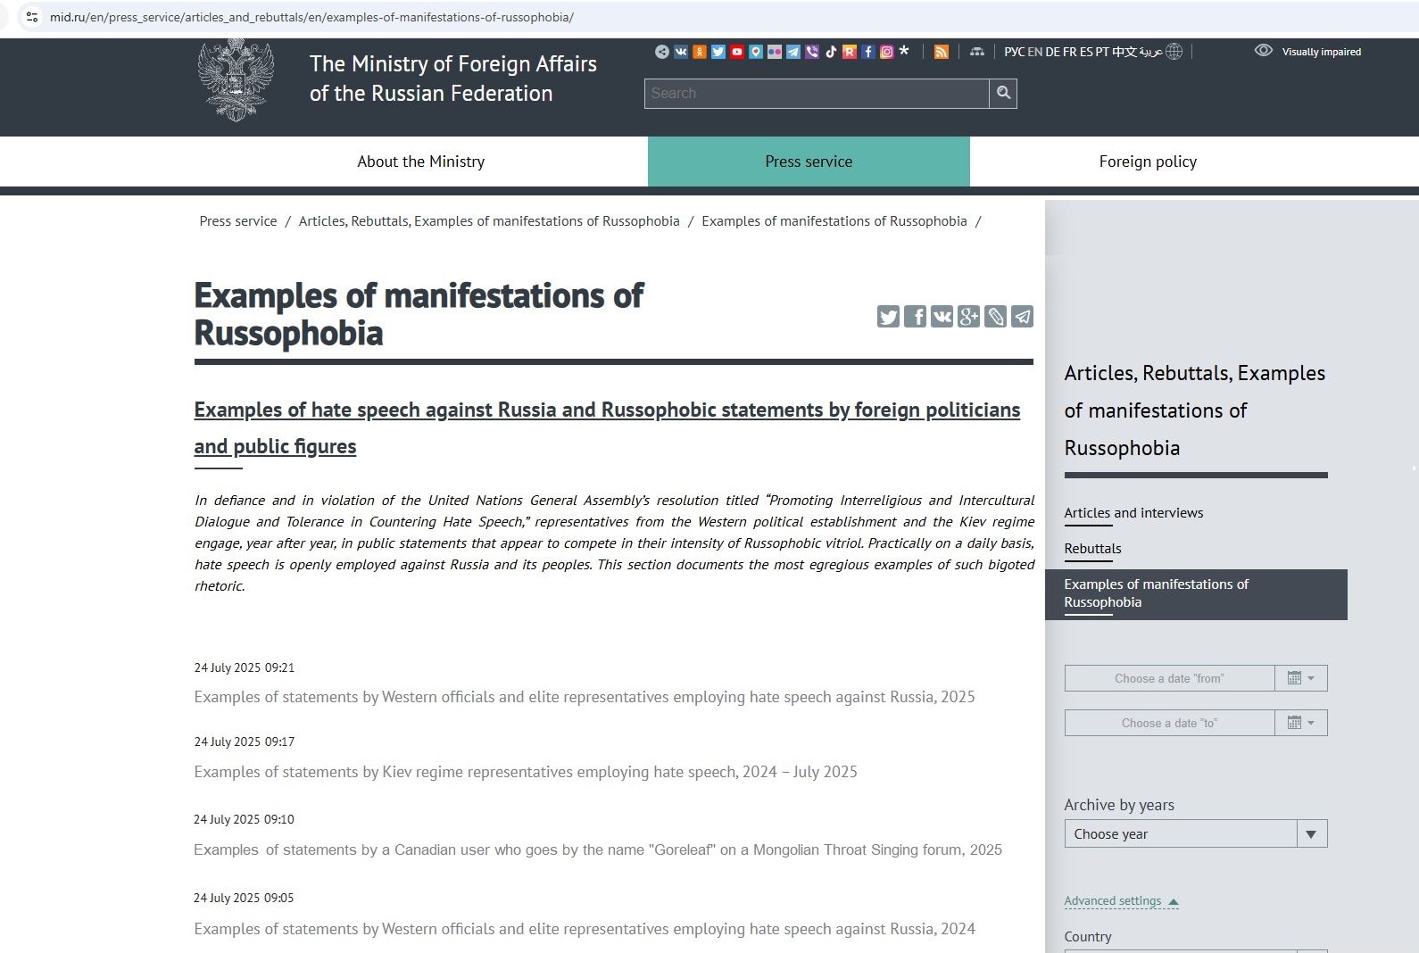1419x953 pixels.
Task: Switch site language to Arabic
Action: [1151, 52]
